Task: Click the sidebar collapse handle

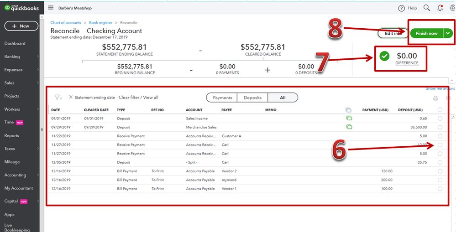Action: pos(42,129)
